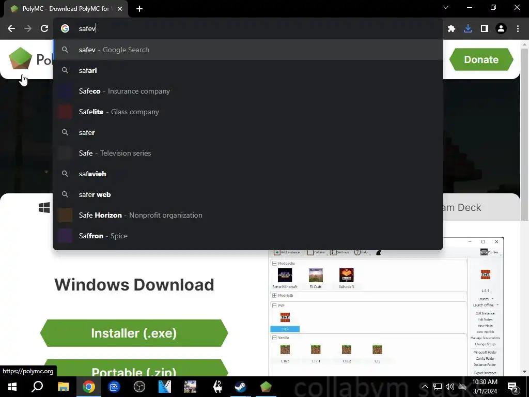The image size is (529, 397).
Task: Select 'safev - Google Search' suggestion
Action: pyautogui.click(x=248, y=50)
